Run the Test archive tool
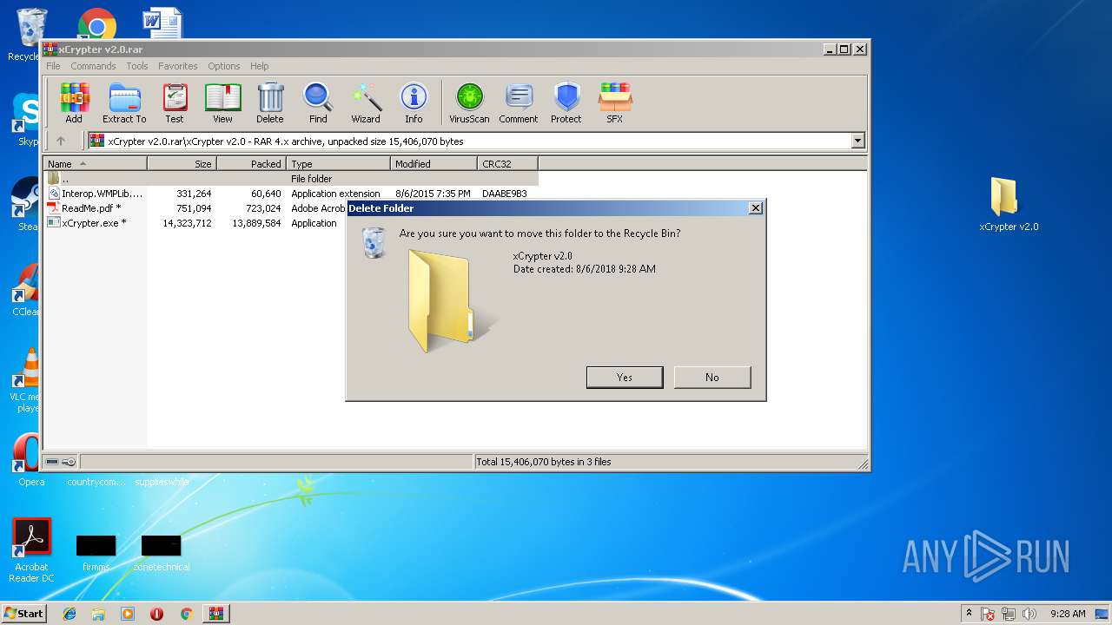Image resolution: width=1112 pixels, height=625 pixels. pyautogui.click(x=175, y=103)
